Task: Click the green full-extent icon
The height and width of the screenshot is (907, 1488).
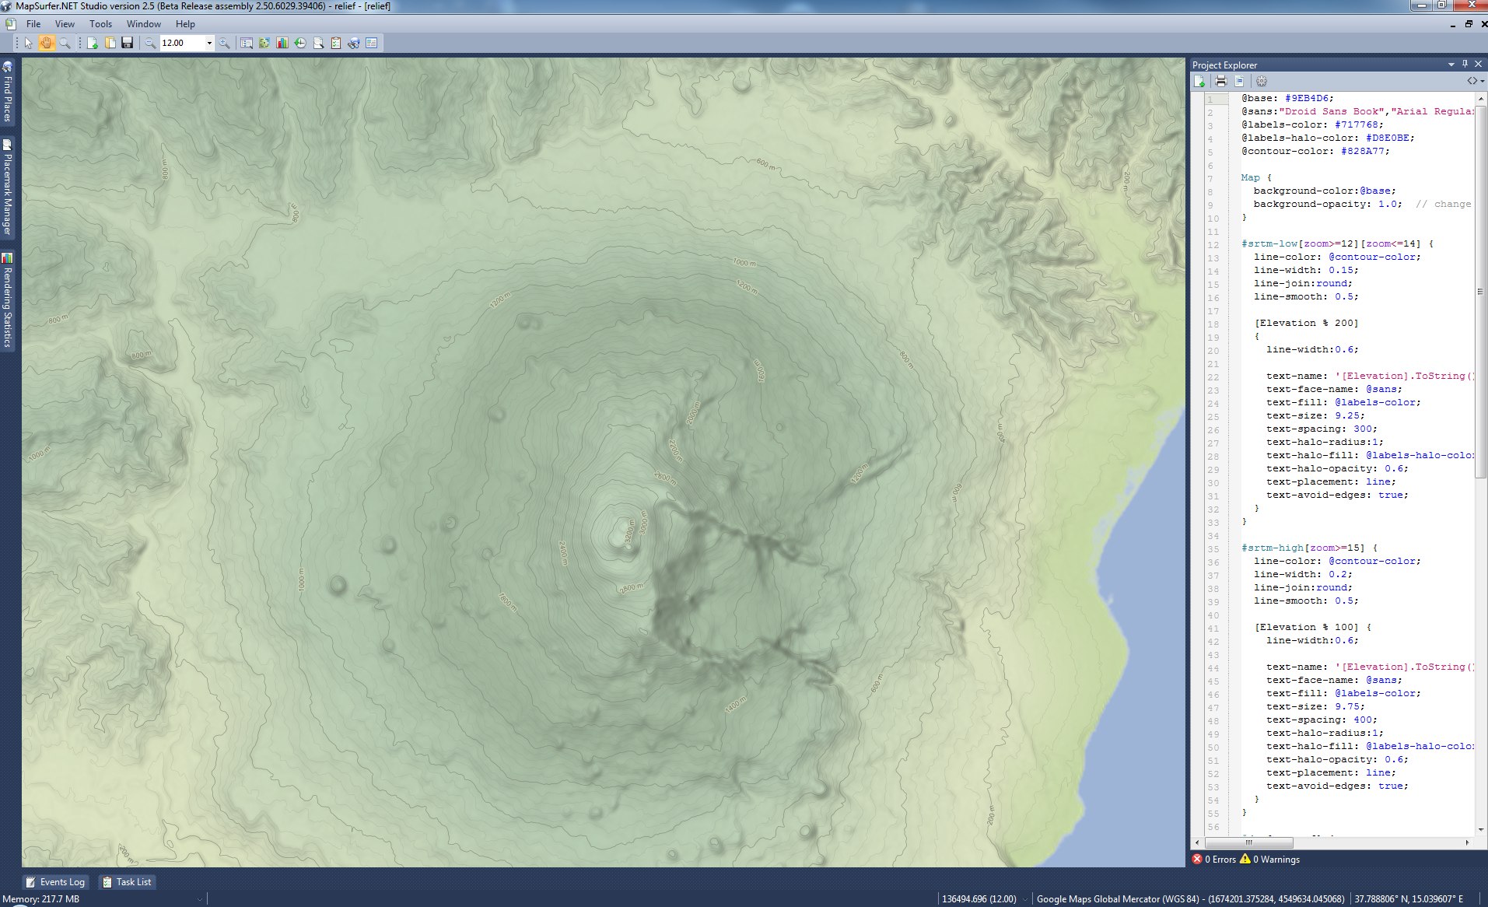Action: point(264,44)
